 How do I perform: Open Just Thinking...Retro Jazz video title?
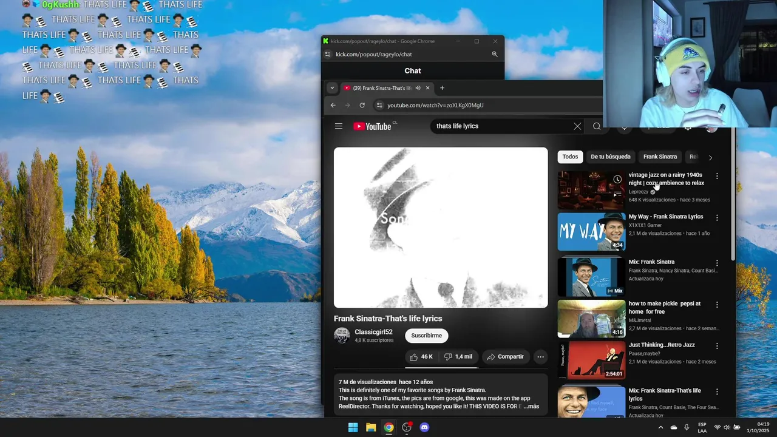click(x=662, y=345)
